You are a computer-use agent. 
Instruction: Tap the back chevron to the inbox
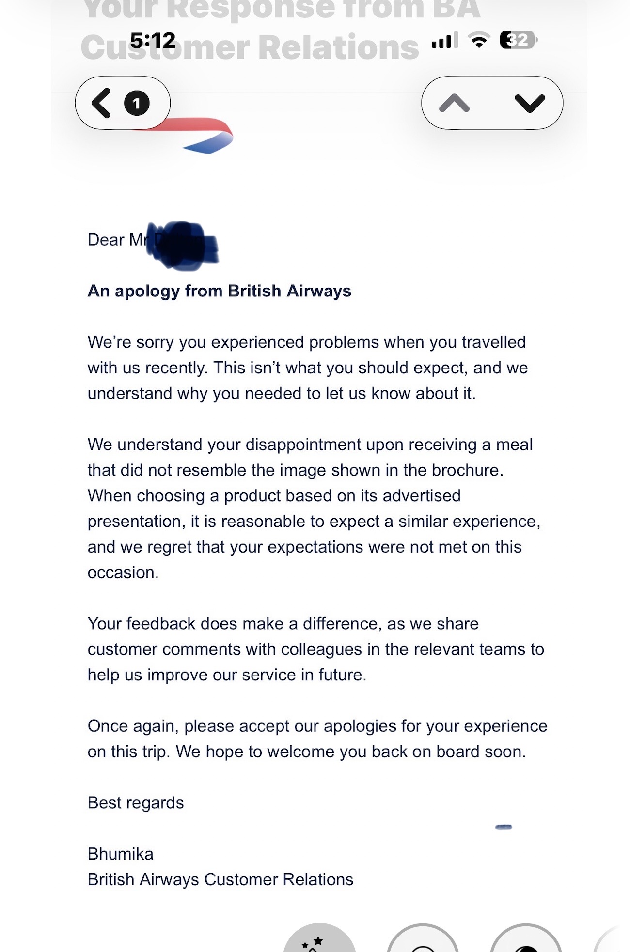(101, 103)
